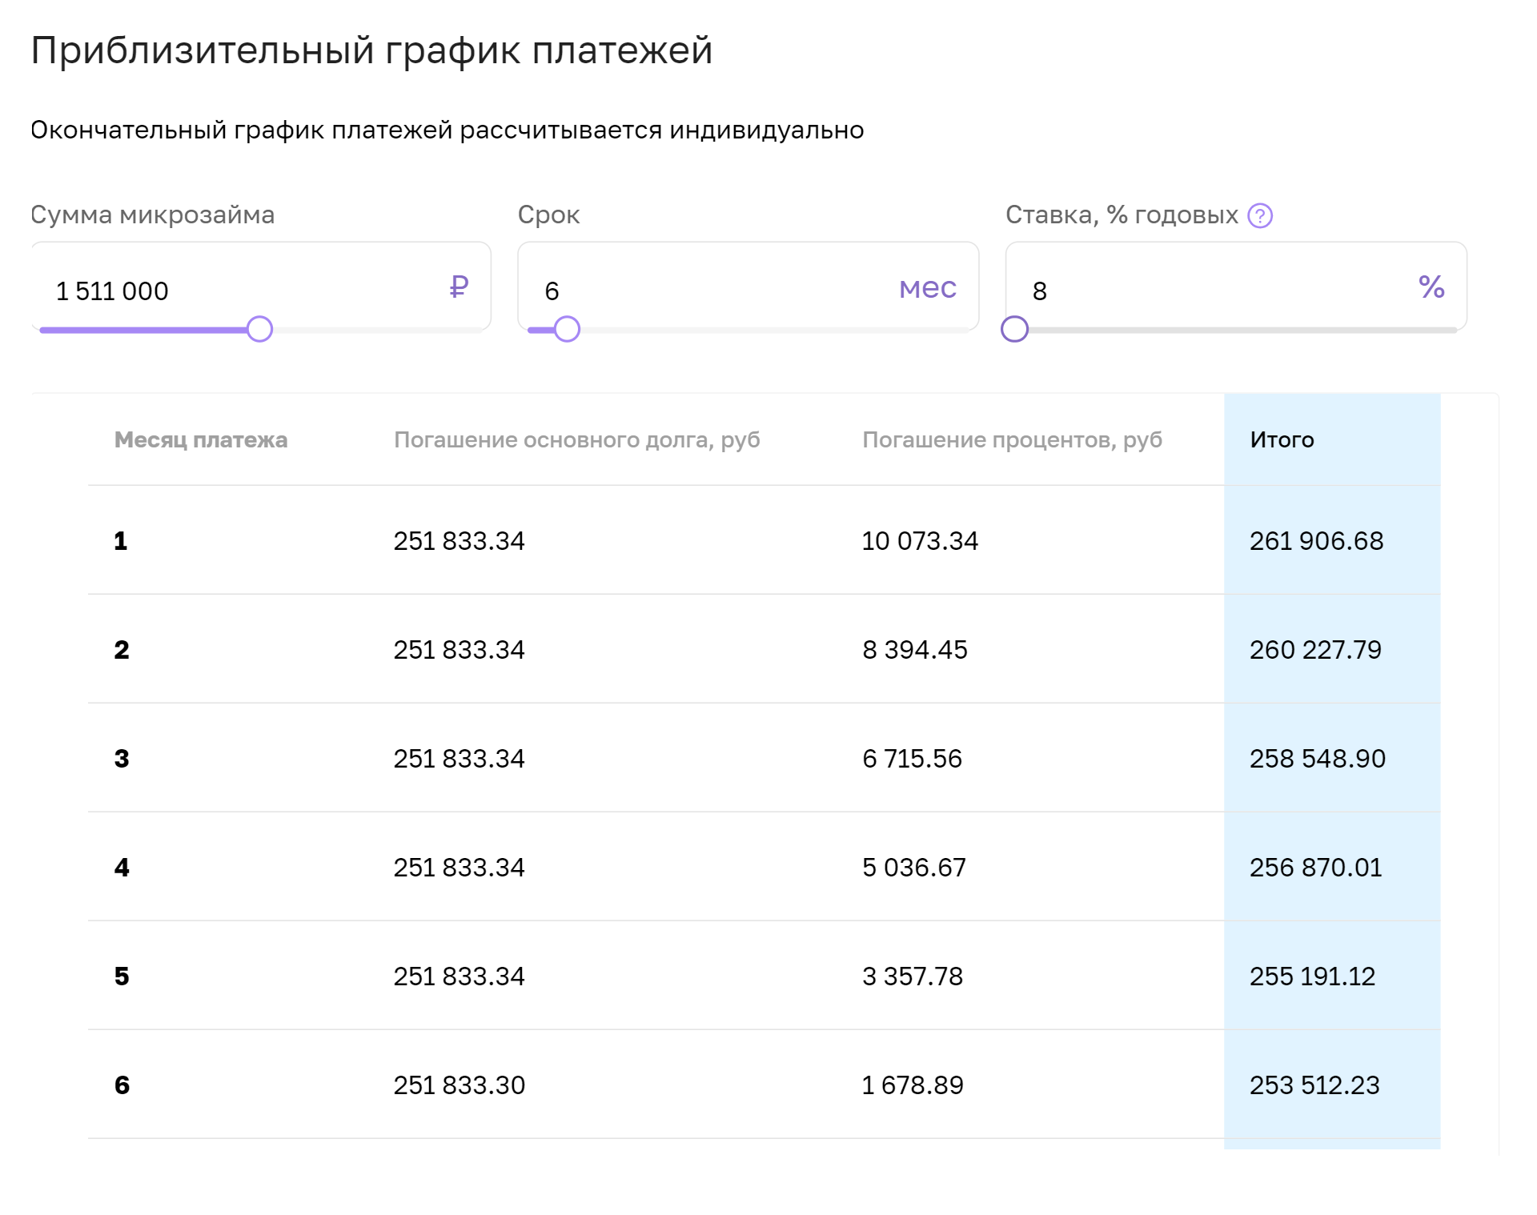Click interest value 5 036.67

(x=914, y=868)
